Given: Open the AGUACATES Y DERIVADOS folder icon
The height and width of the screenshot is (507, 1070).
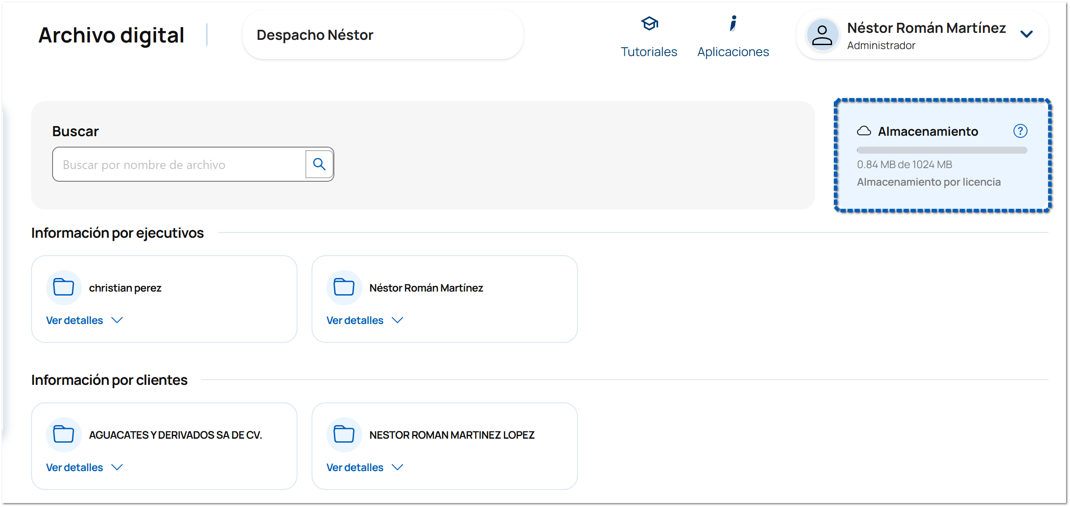Looking at the screenshot, I should (x=64, y=435).
